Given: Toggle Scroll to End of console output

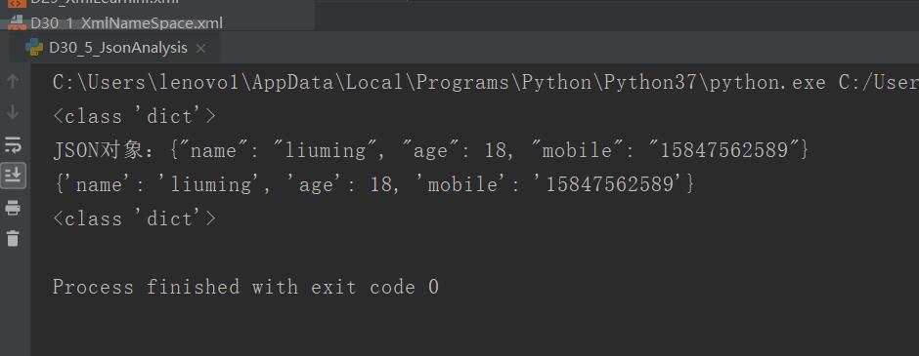Looking at the screenshot, I should (13, 176).
